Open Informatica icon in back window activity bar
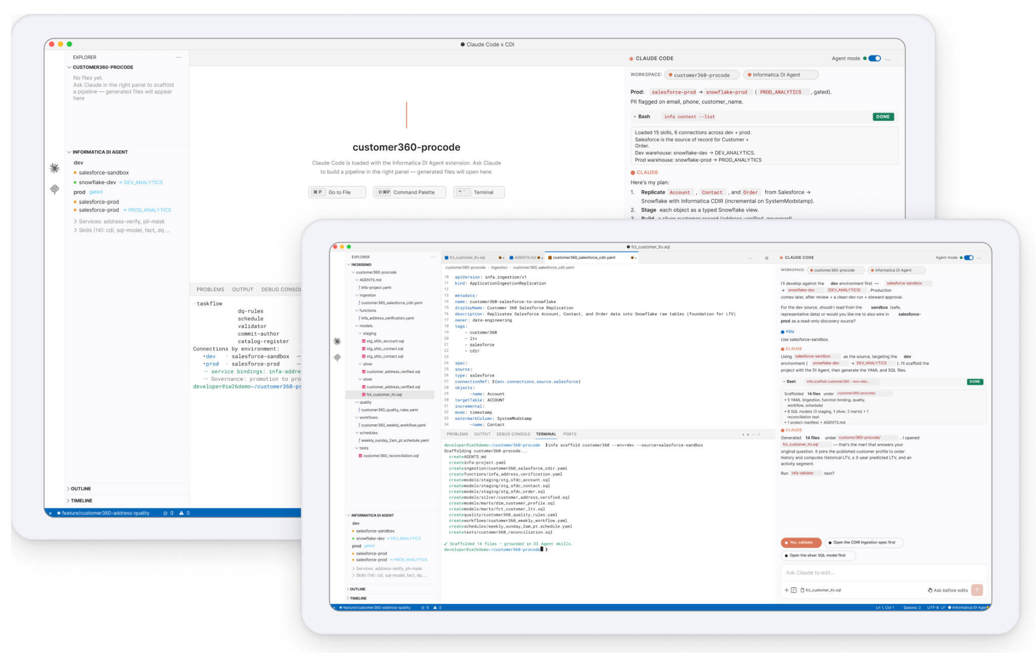 [55, 189]
